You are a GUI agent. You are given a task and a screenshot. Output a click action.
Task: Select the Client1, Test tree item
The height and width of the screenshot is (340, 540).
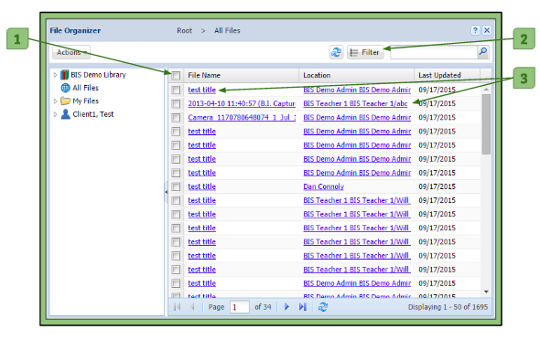click(x=93, y=114)
